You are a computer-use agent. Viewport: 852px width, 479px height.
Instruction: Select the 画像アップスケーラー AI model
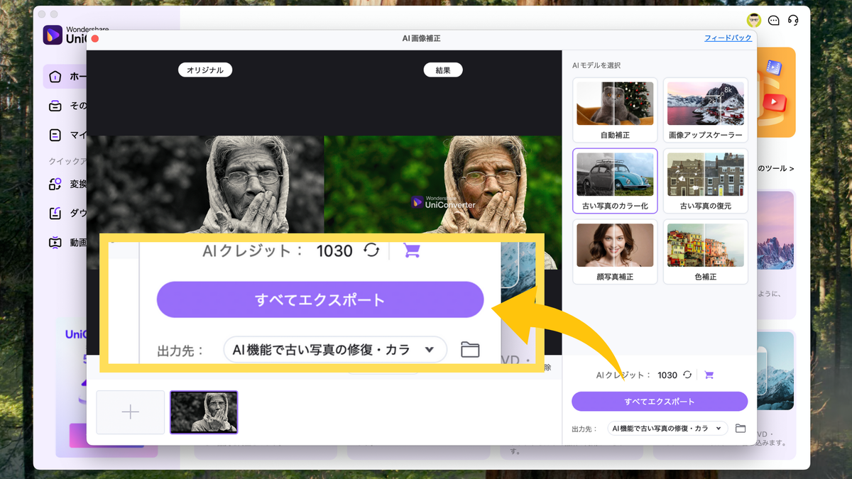pyautogui.click(x=706, y=110)
